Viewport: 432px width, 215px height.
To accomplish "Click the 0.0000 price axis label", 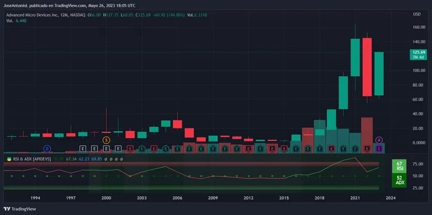I will point(418,143).
